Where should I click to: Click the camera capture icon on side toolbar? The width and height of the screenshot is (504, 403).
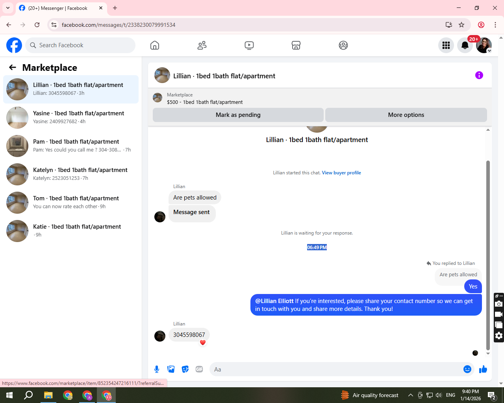point(499,304)
